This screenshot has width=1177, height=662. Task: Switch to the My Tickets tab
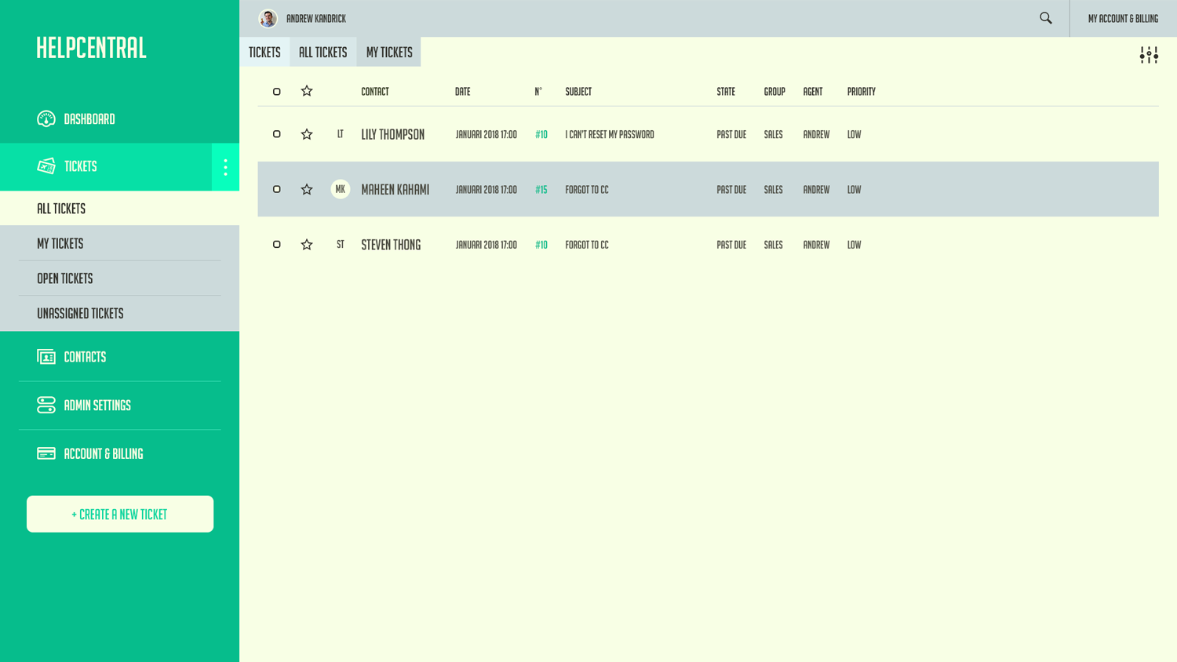point(389,52)
